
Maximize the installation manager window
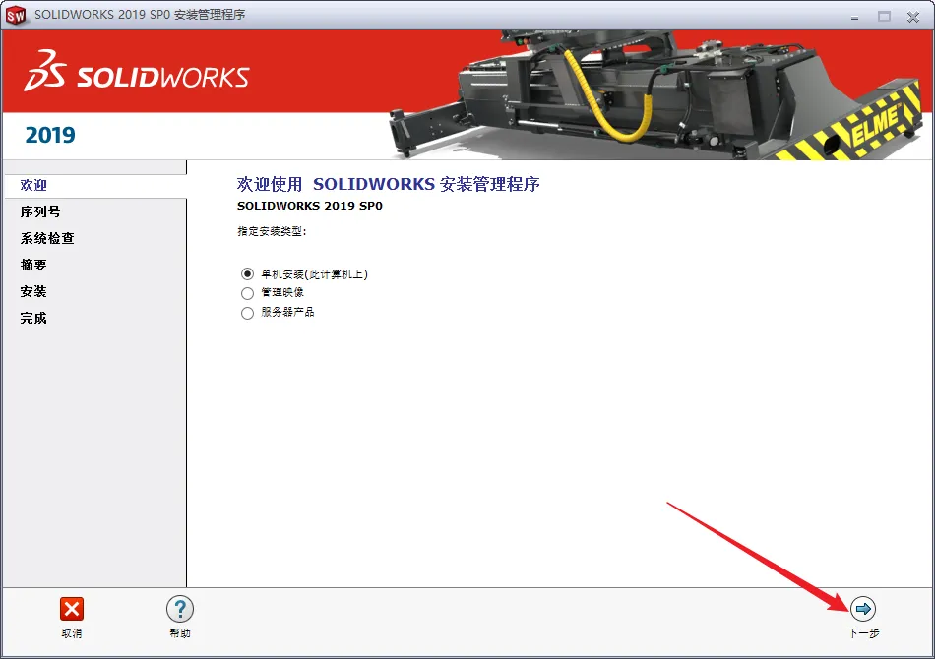[885, 16]
